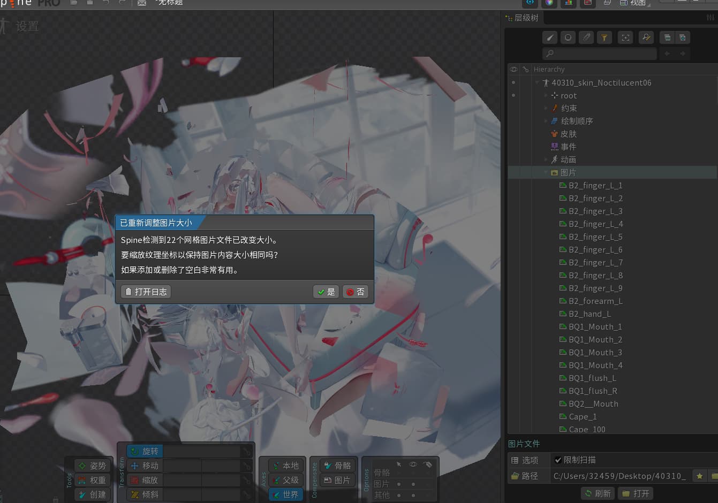Open the 视图 views dropdown

point(634,3)
